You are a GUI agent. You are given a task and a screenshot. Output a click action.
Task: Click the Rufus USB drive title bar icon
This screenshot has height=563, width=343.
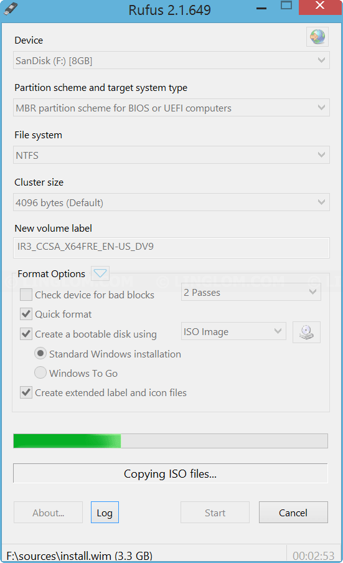click(x=11, y=9)
